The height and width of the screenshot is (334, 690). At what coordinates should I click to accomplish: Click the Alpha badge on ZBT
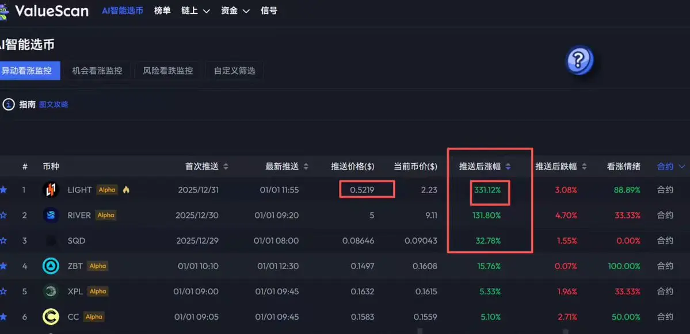click(97, 266)
